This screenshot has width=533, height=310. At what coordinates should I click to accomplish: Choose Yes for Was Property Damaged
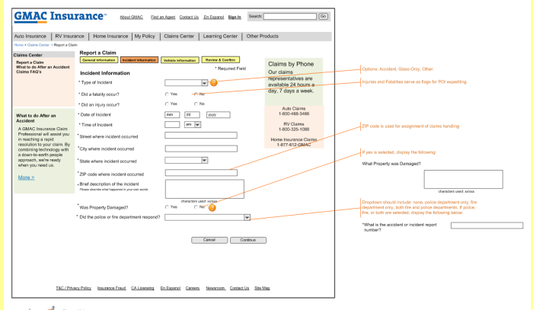coord(166,206)
